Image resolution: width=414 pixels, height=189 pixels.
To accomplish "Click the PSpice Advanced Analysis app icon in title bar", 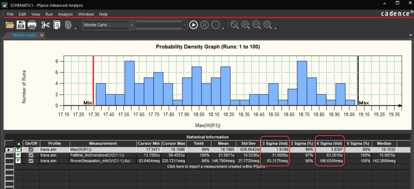I will [5, 5].
